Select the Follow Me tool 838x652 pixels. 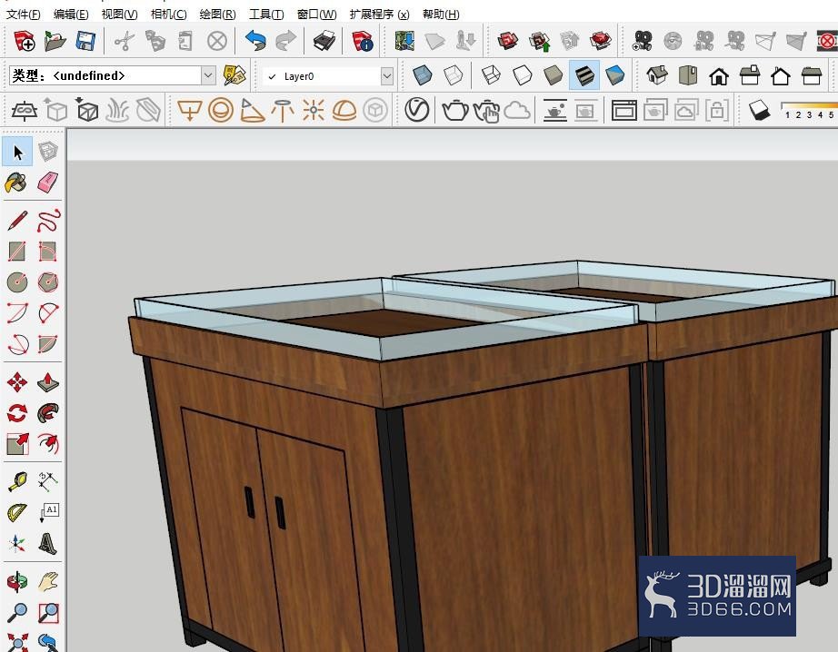[48, 413]
